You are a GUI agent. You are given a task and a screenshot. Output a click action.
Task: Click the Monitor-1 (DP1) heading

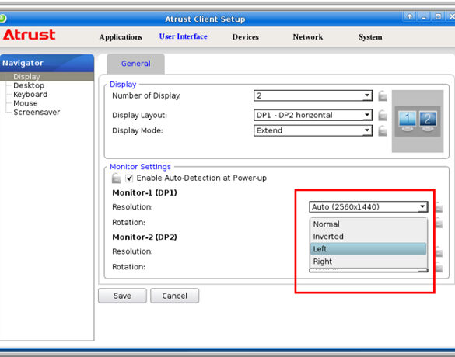click(x=145, y=192)
